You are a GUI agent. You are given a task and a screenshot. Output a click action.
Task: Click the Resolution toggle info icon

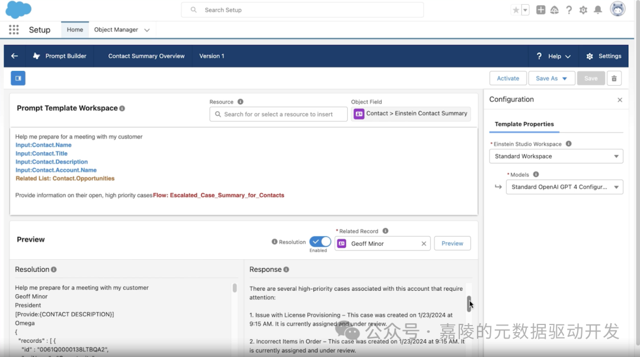274,242
